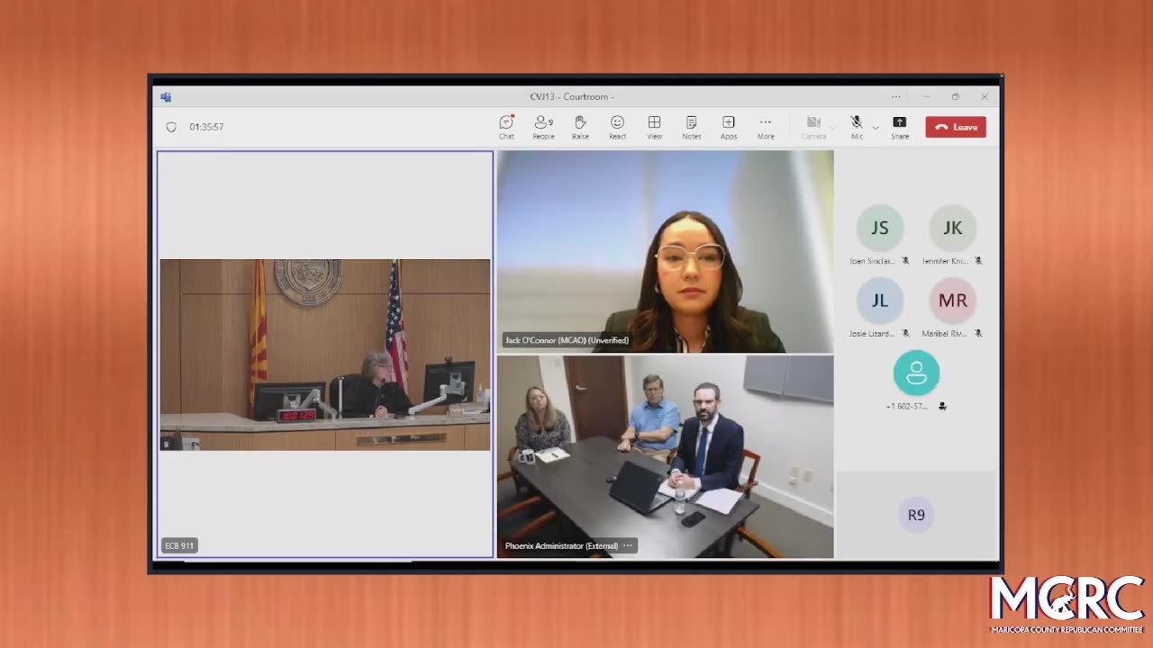Maximize the Teams meeting window
This screenshot has height=648, width=1153.
click(x=955, y=96)
